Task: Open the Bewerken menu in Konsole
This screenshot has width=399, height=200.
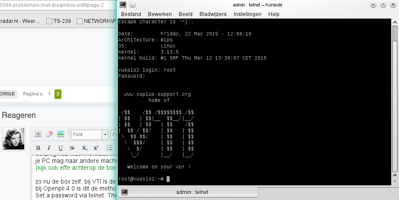Action: click(x=160, y=14)
